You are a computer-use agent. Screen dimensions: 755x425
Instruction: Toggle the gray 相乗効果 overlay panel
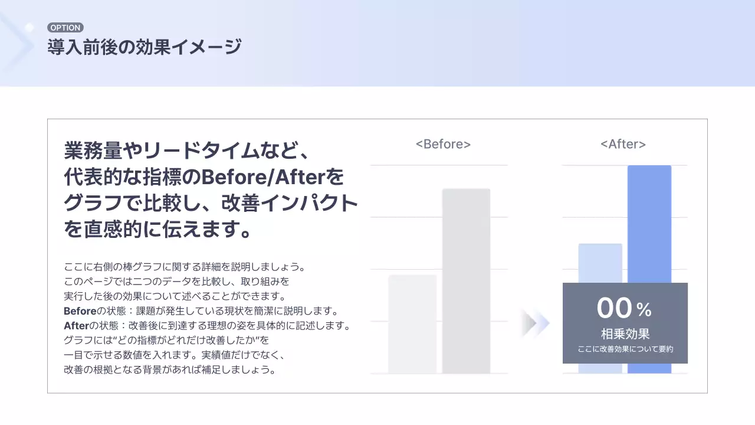pyautogui.click(x=625, y=323)
